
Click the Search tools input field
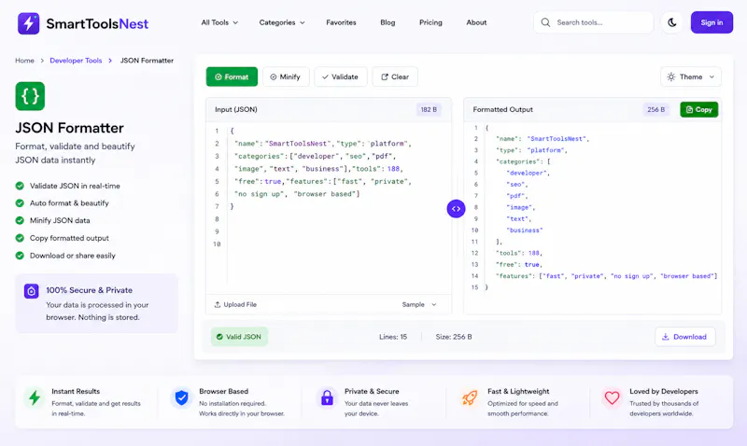tap(593, 22)
